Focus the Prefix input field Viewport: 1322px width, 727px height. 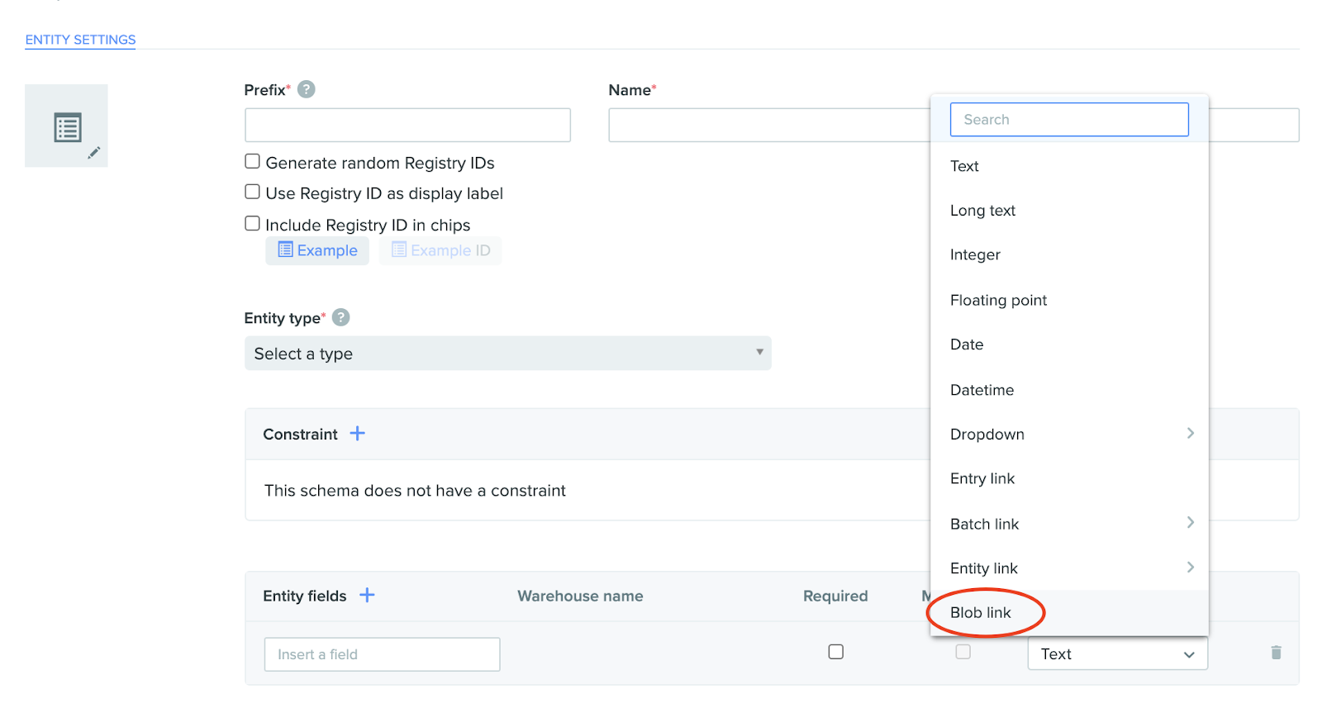click(x=407, y=125)
